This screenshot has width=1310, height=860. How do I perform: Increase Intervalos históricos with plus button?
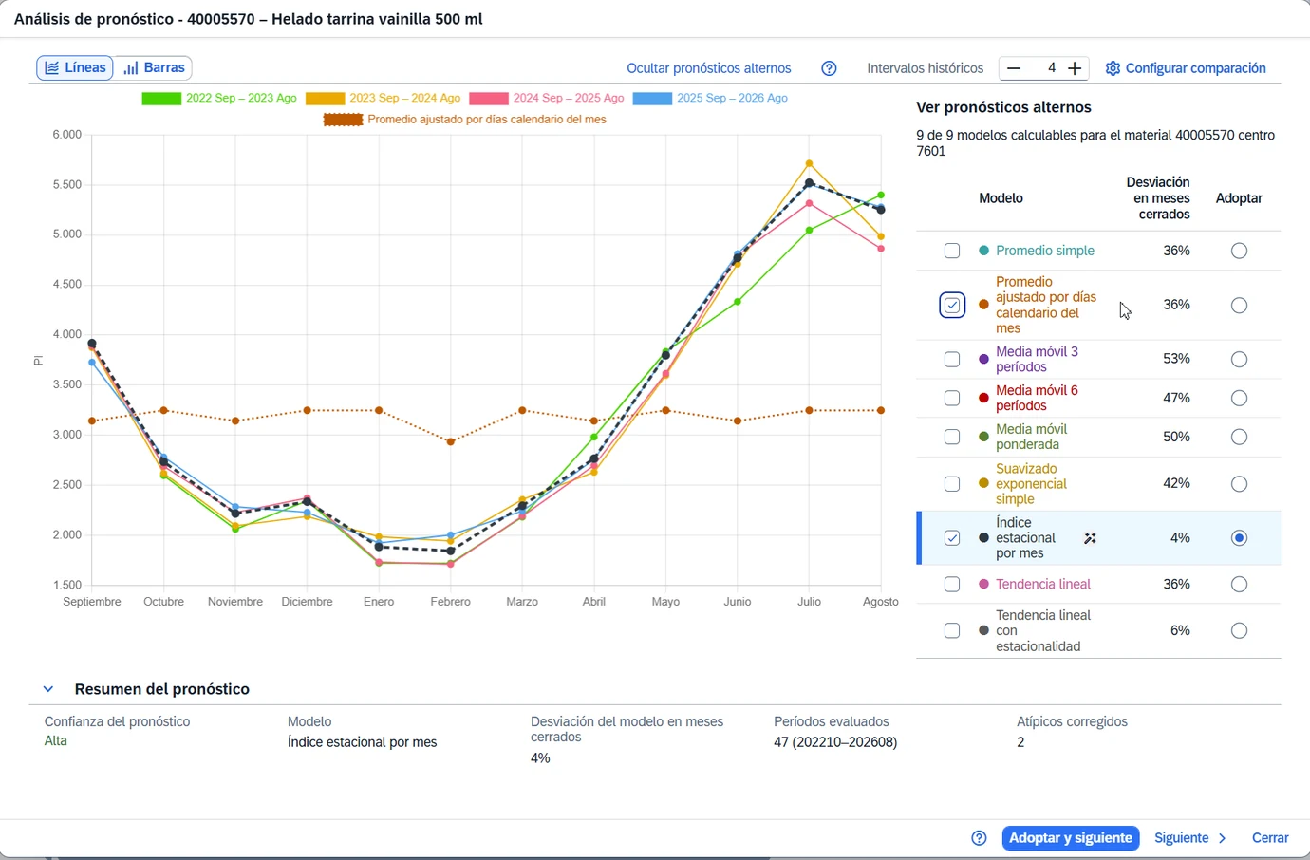point(1075,68)
